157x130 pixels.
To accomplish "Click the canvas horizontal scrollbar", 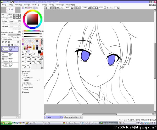I will coord(99,114).
